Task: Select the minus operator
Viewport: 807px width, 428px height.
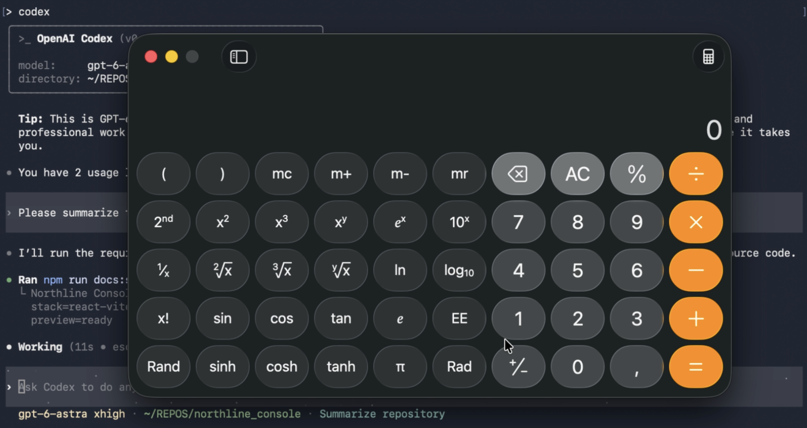Action: [x=696, y=270]
